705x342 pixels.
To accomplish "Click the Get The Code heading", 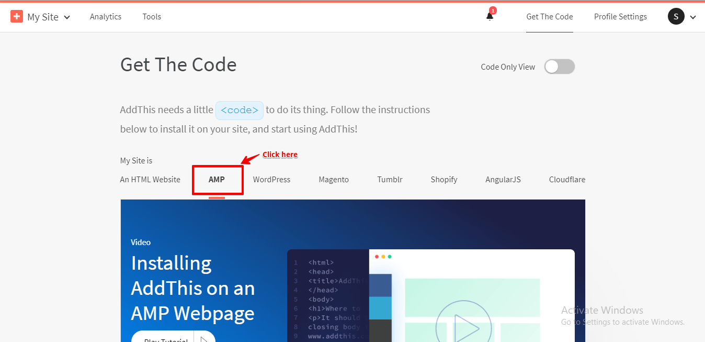I will click(x=178, y=65).
